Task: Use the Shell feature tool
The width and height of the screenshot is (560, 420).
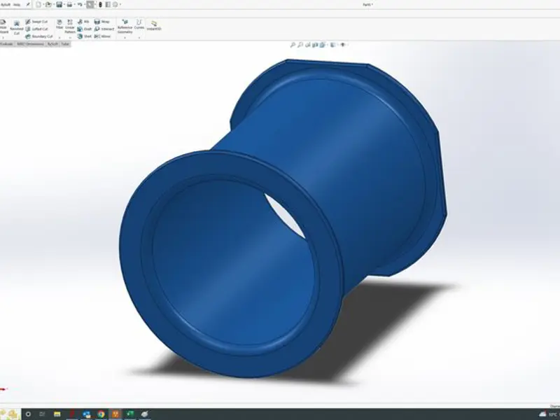Action: tap(84, 36)
